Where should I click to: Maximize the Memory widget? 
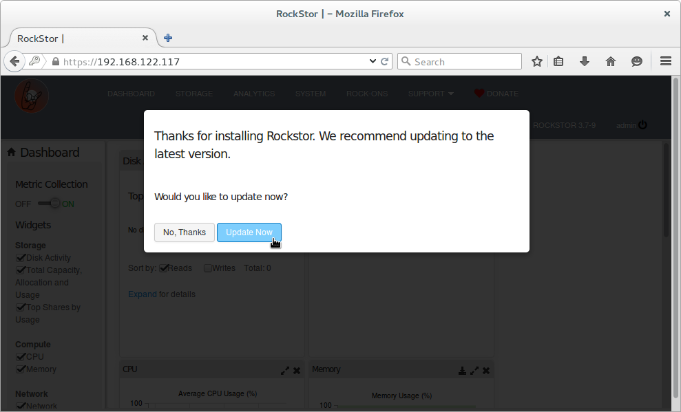(474, 370)
